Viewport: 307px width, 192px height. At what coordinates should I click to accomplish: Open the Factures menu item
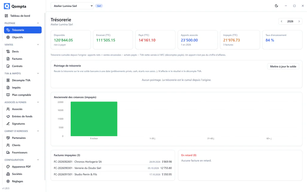pyautogui.click(x=23, y=59)
